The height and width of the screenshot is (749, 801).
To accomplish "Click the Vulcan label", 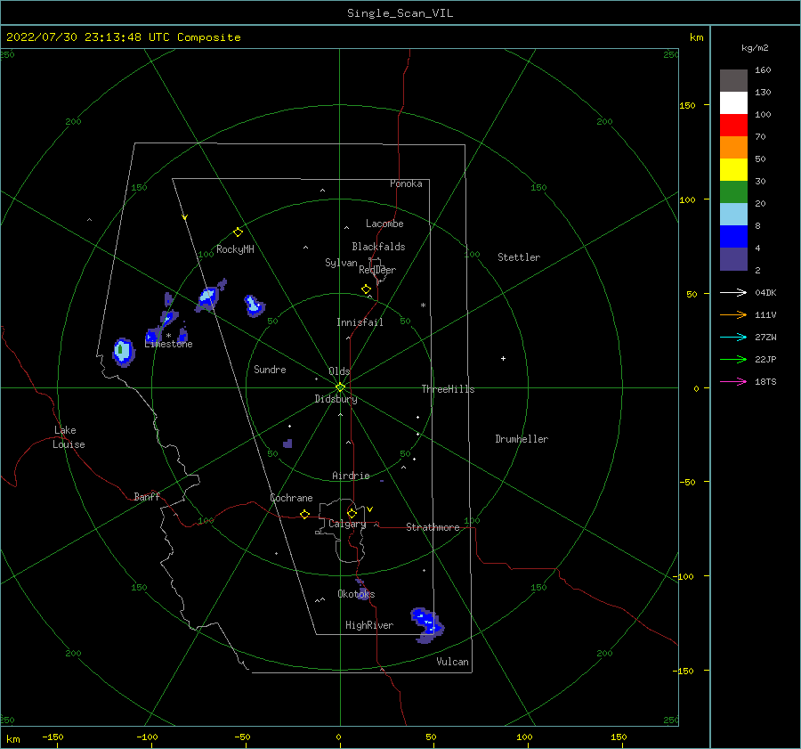I will [452, 662].
